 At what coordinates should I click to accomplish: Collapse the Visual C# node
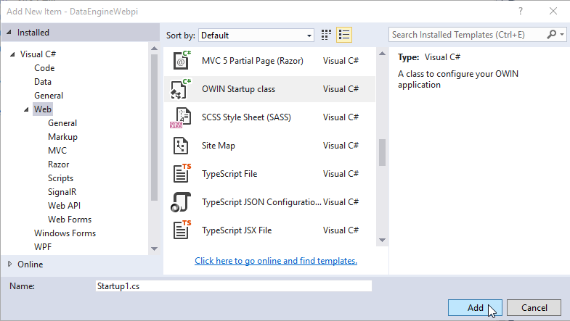coord(13,54)
